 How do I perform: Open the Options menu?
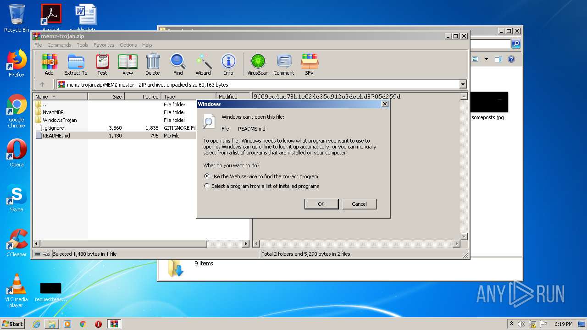[128, 45]
